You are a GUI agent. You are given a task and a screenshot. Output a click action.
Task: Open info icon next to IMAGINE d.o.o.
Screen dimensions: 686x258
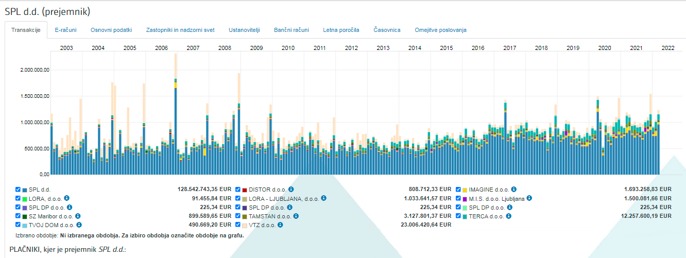(513, 190)
